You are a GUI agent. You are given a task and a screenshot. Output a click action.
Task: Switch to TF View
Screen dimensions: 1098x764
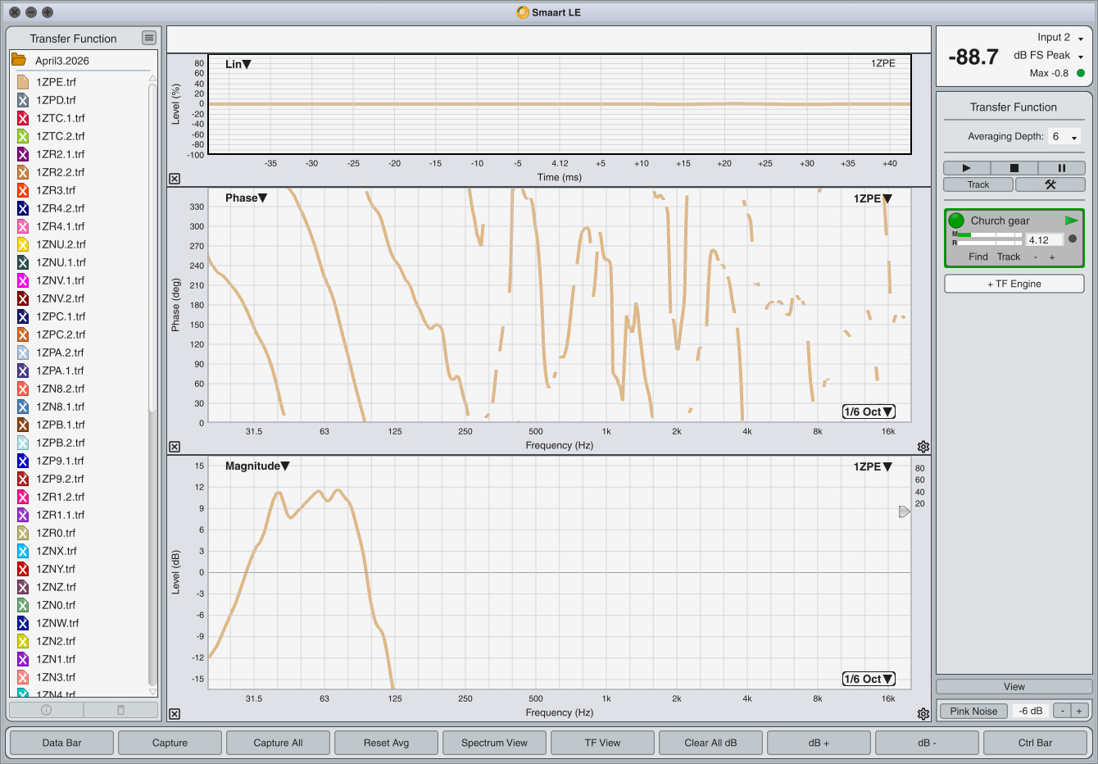click(603, 743)
